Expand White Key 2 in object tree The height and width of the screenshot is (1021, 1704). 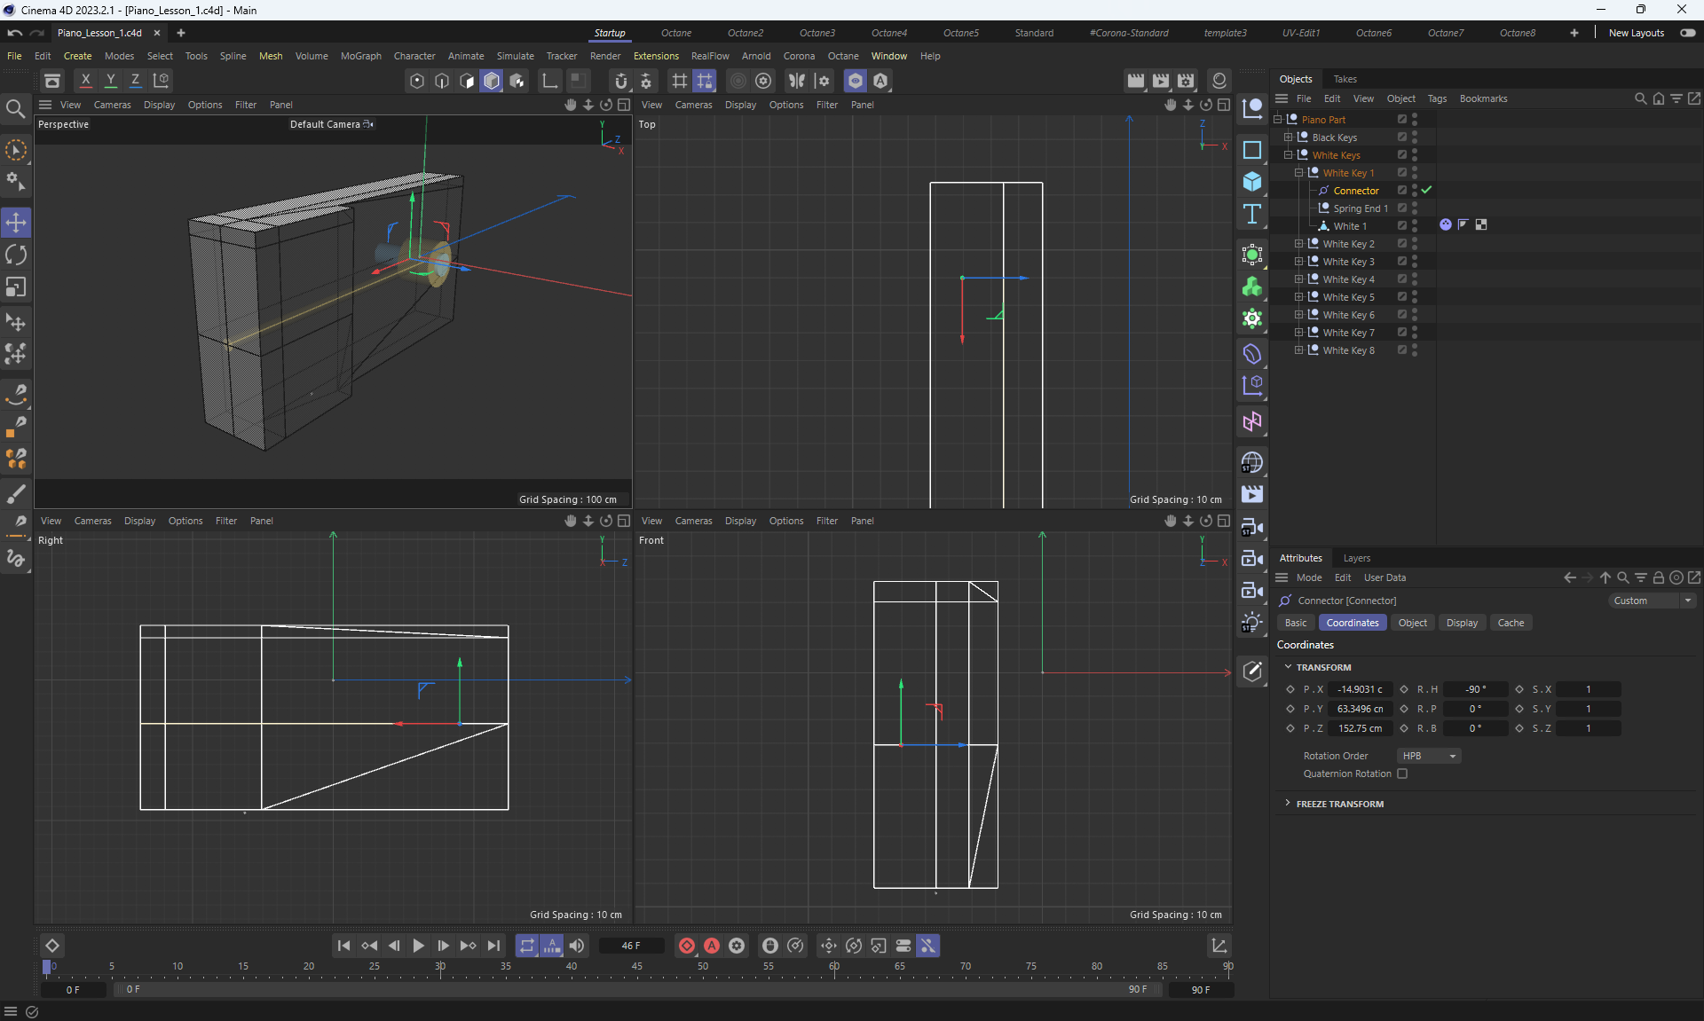pyautogui.click(x=1298, y=244)
